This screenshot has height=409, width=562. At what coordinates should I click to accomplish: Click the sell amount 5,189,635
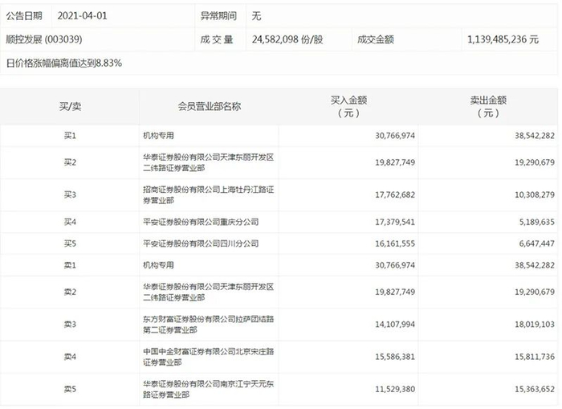click(536, 222)
